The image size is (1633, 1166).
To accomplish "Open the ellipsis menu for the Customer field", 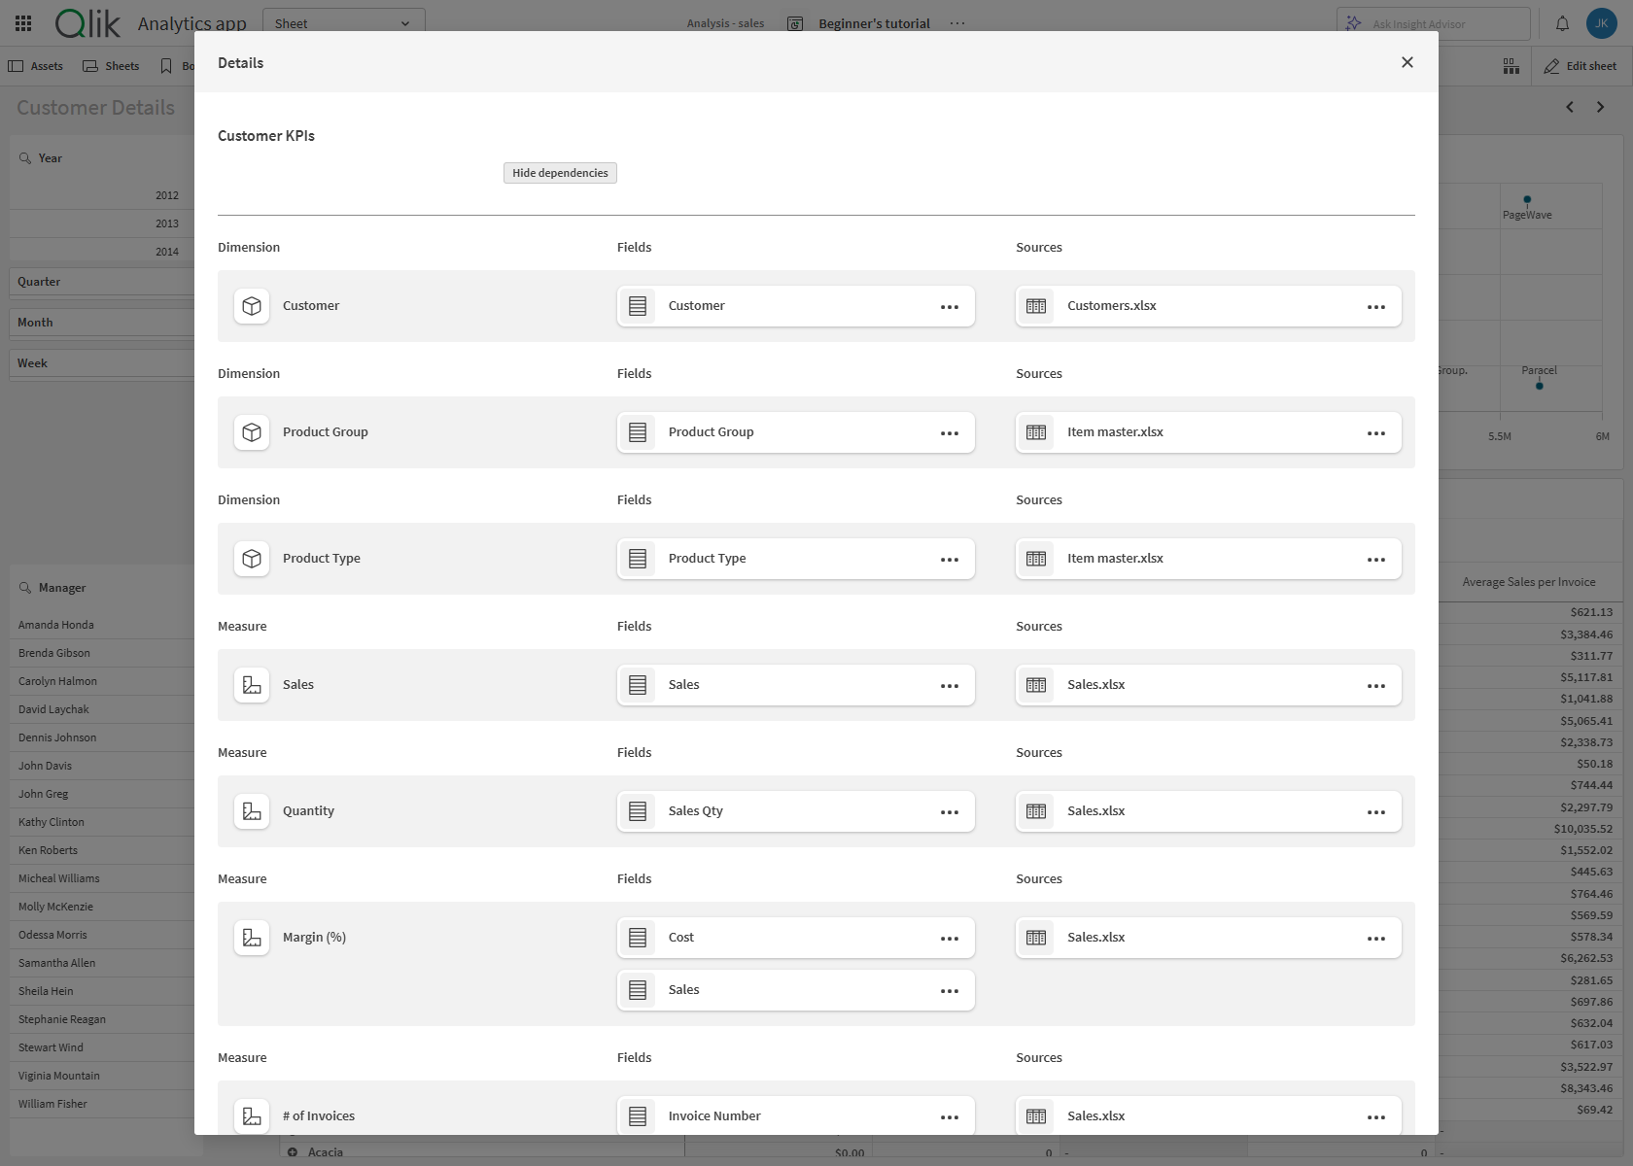I will (949, 306).
